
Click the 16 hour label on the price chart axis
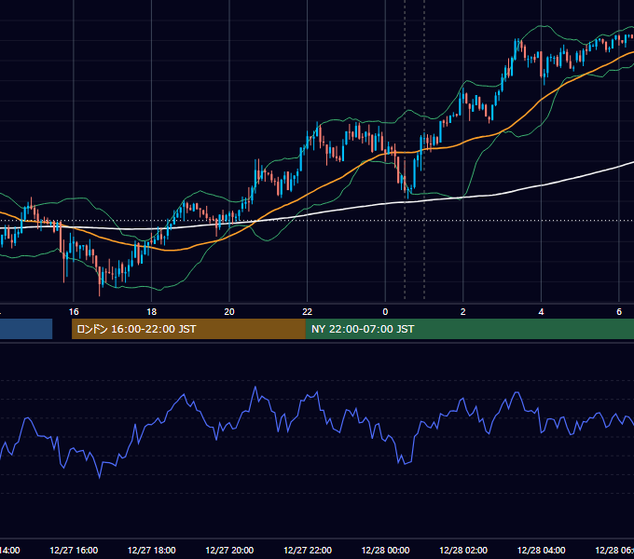click(74, 312)
